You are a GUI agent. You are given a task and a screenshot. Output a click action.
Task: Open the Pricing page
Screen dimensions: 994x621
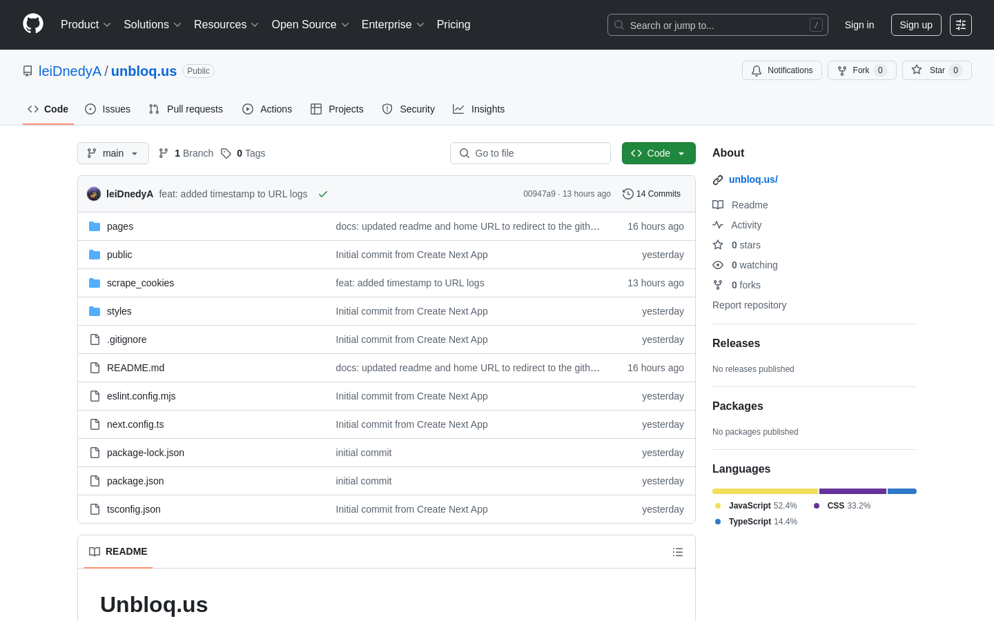tap(454, 25)
